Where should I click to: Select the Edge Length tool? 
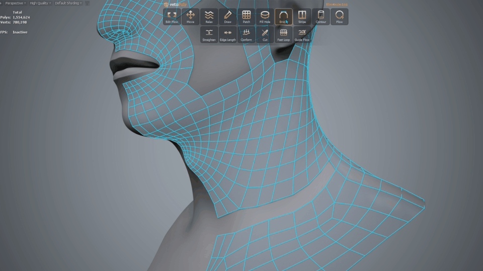(x=227, y=35)
